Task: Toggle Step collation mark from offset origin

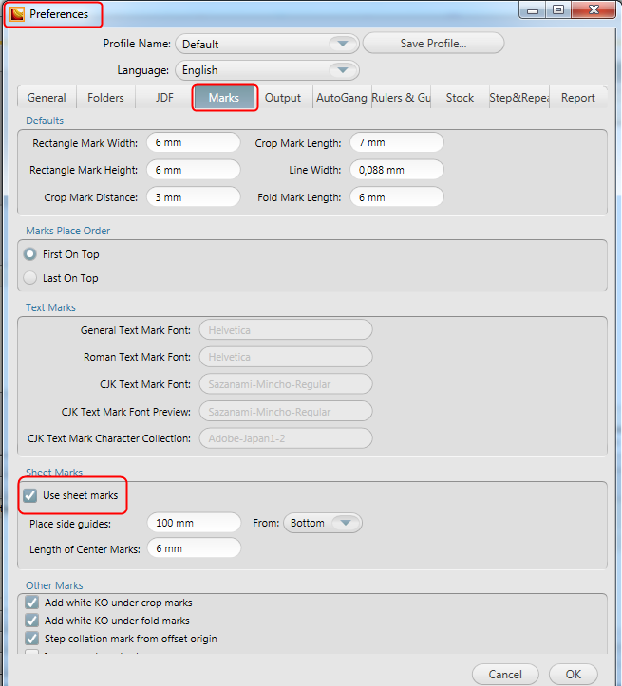Action: 32,639
